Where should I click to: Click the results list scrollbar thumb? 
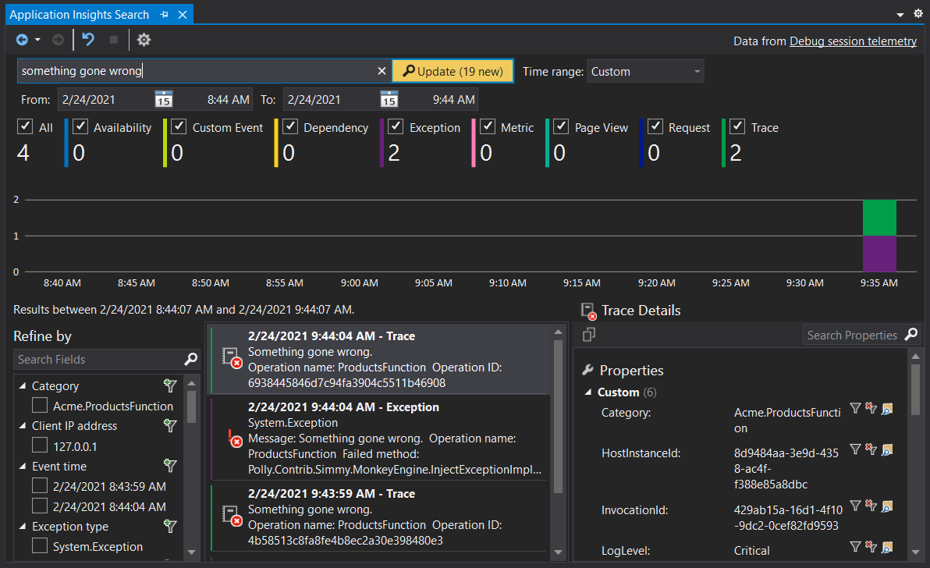tap(558, 416)
